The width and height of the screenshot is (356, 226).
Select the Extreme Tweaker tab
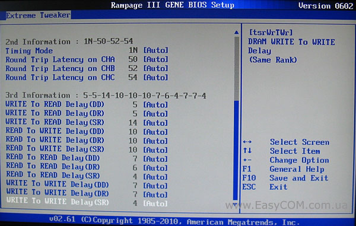point(38,15)
